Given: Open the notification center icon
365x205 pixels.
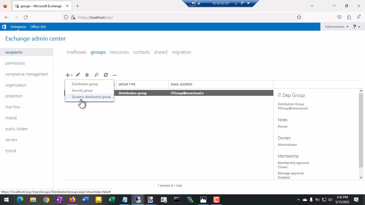Looking at the screenshot, I should coord(356,200).
